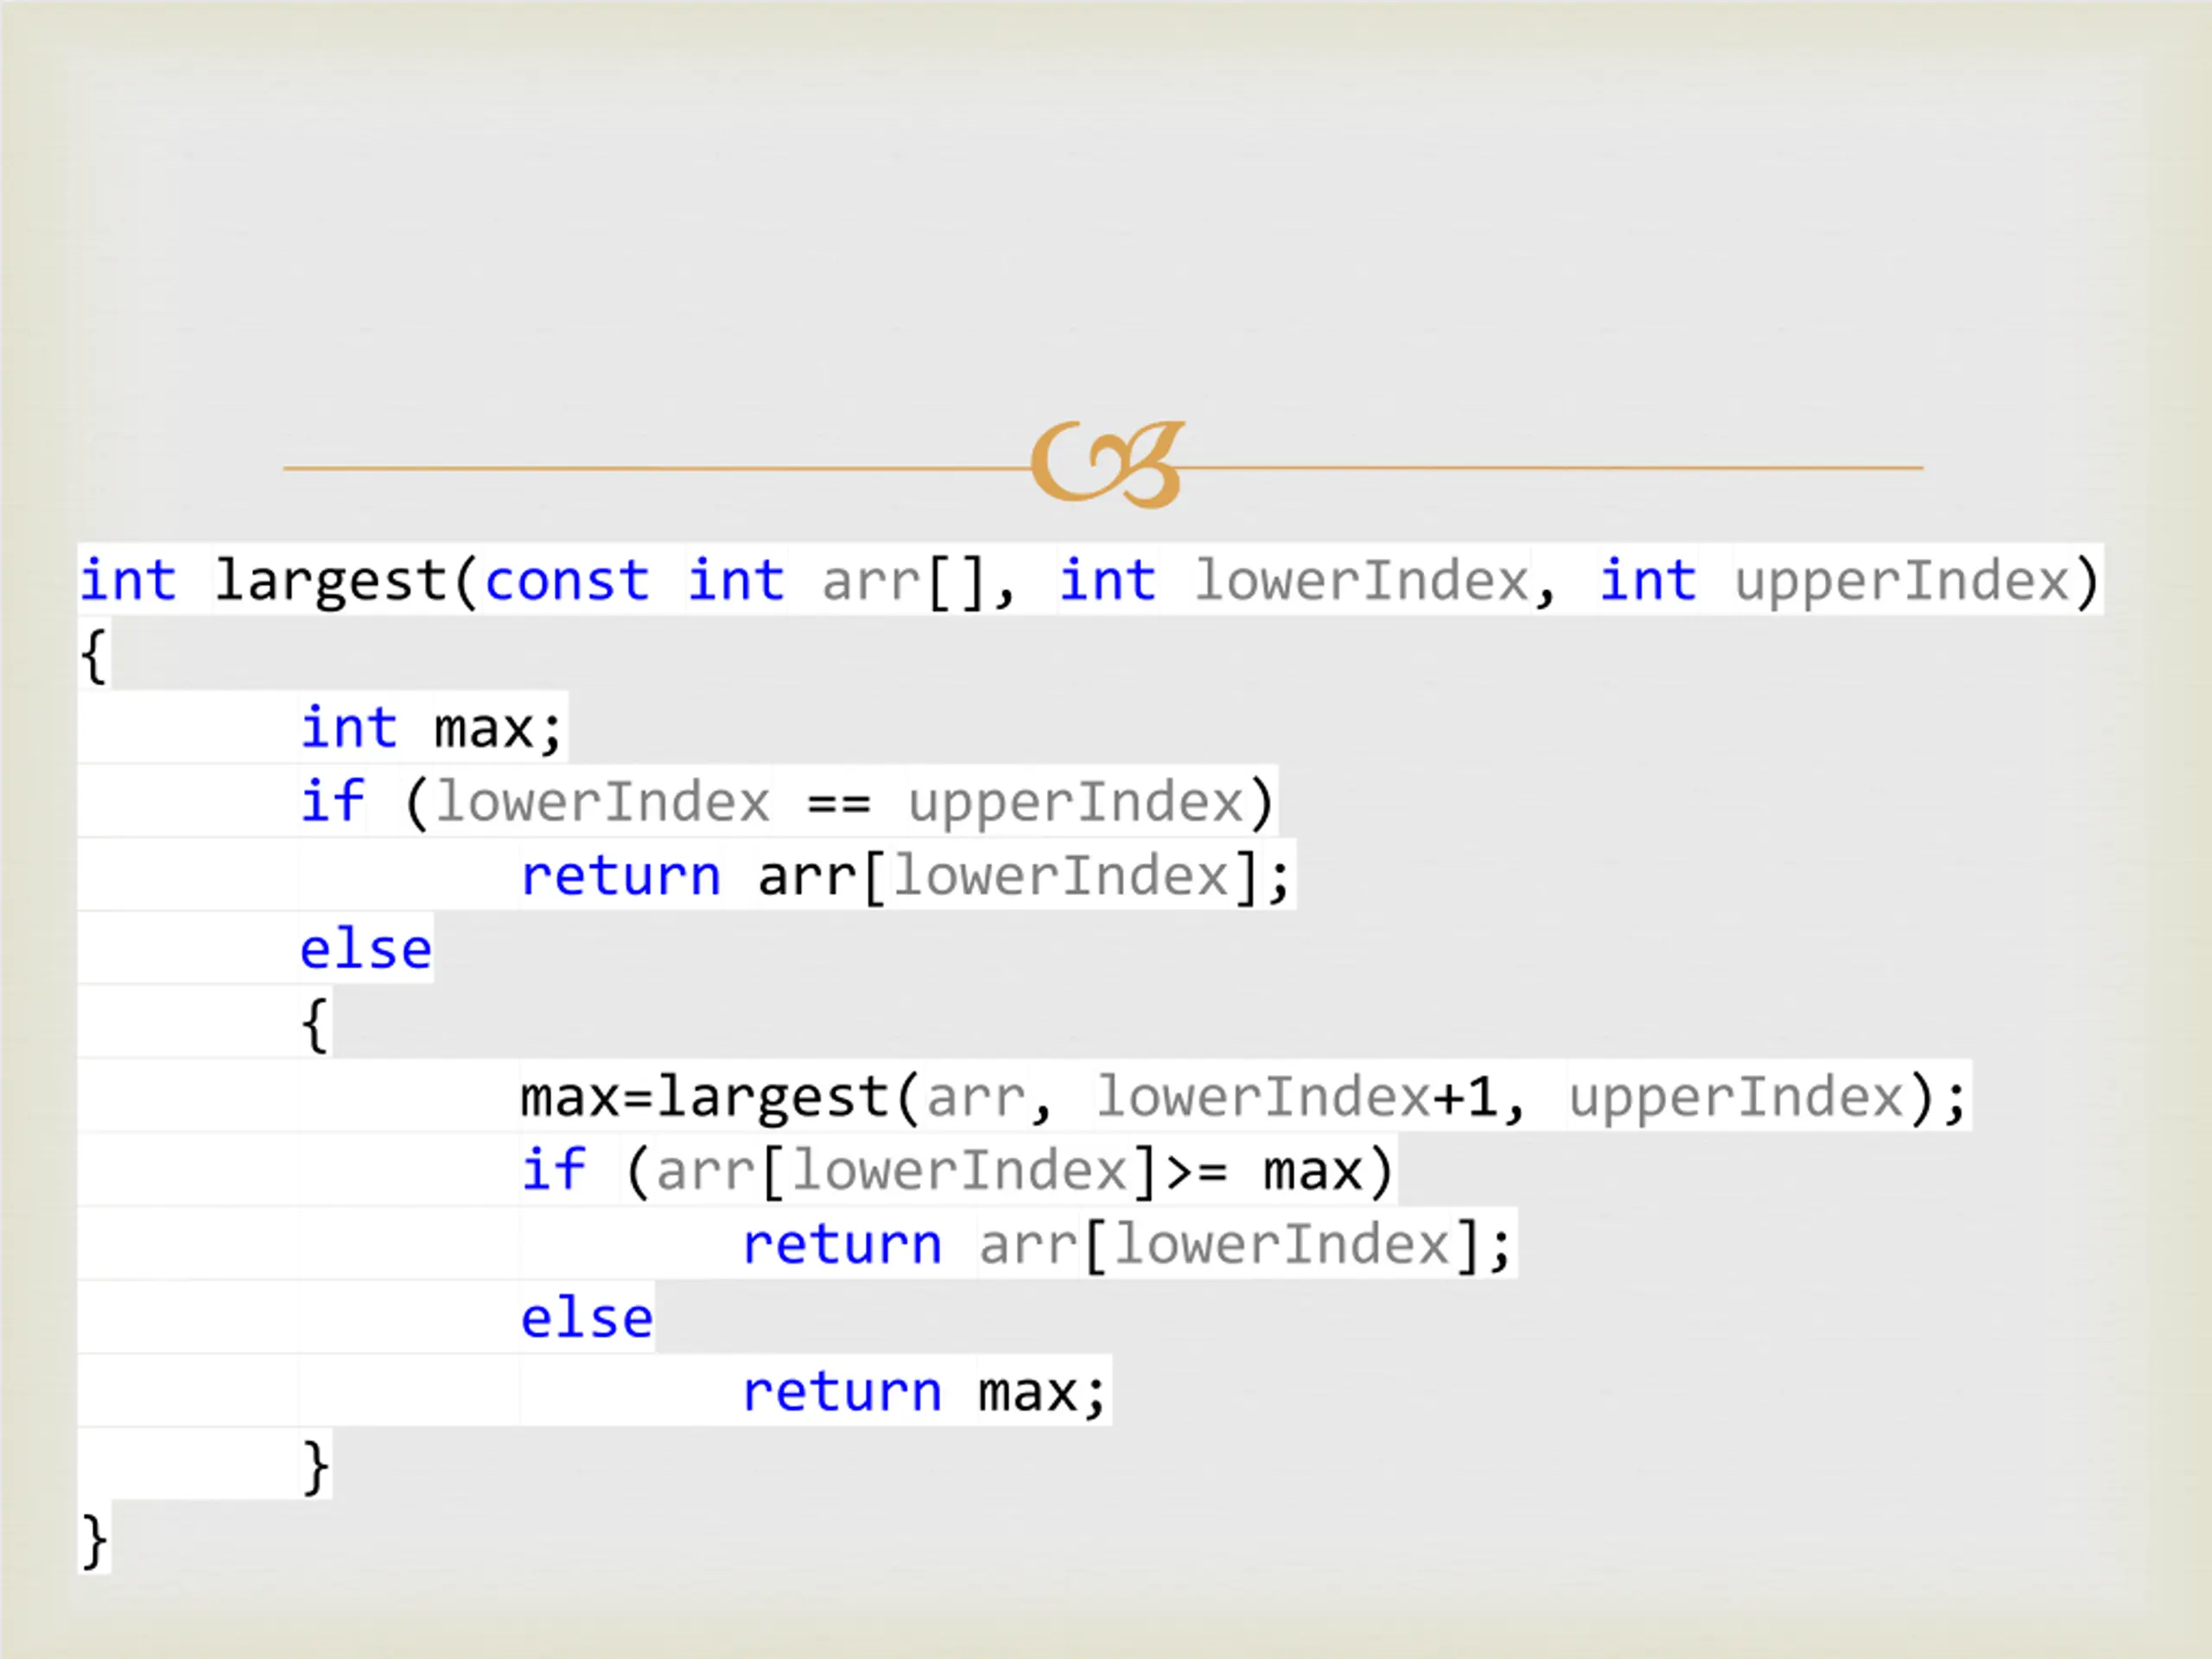The height and width of the screenshot is (1659, 2212).
Task: Select the 'const' keyword in the signature
Action: click(x=567, y=581)
